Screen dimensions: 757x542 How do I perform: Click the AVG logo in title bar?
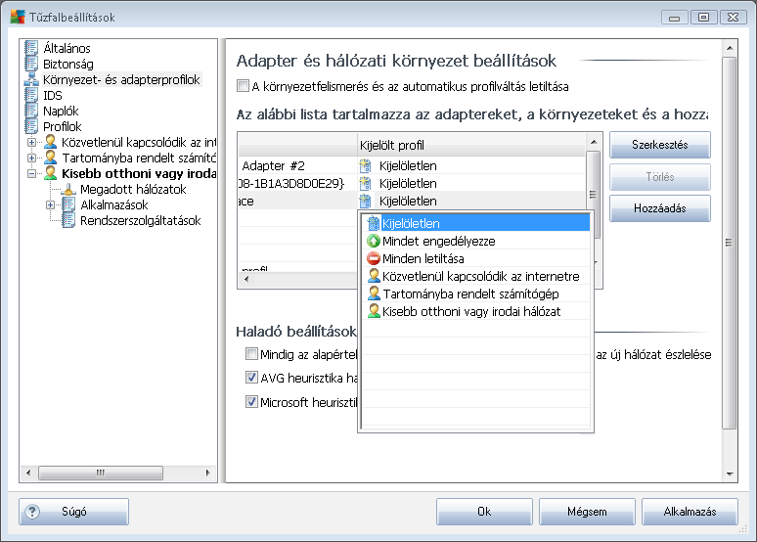tap(18, 17)
